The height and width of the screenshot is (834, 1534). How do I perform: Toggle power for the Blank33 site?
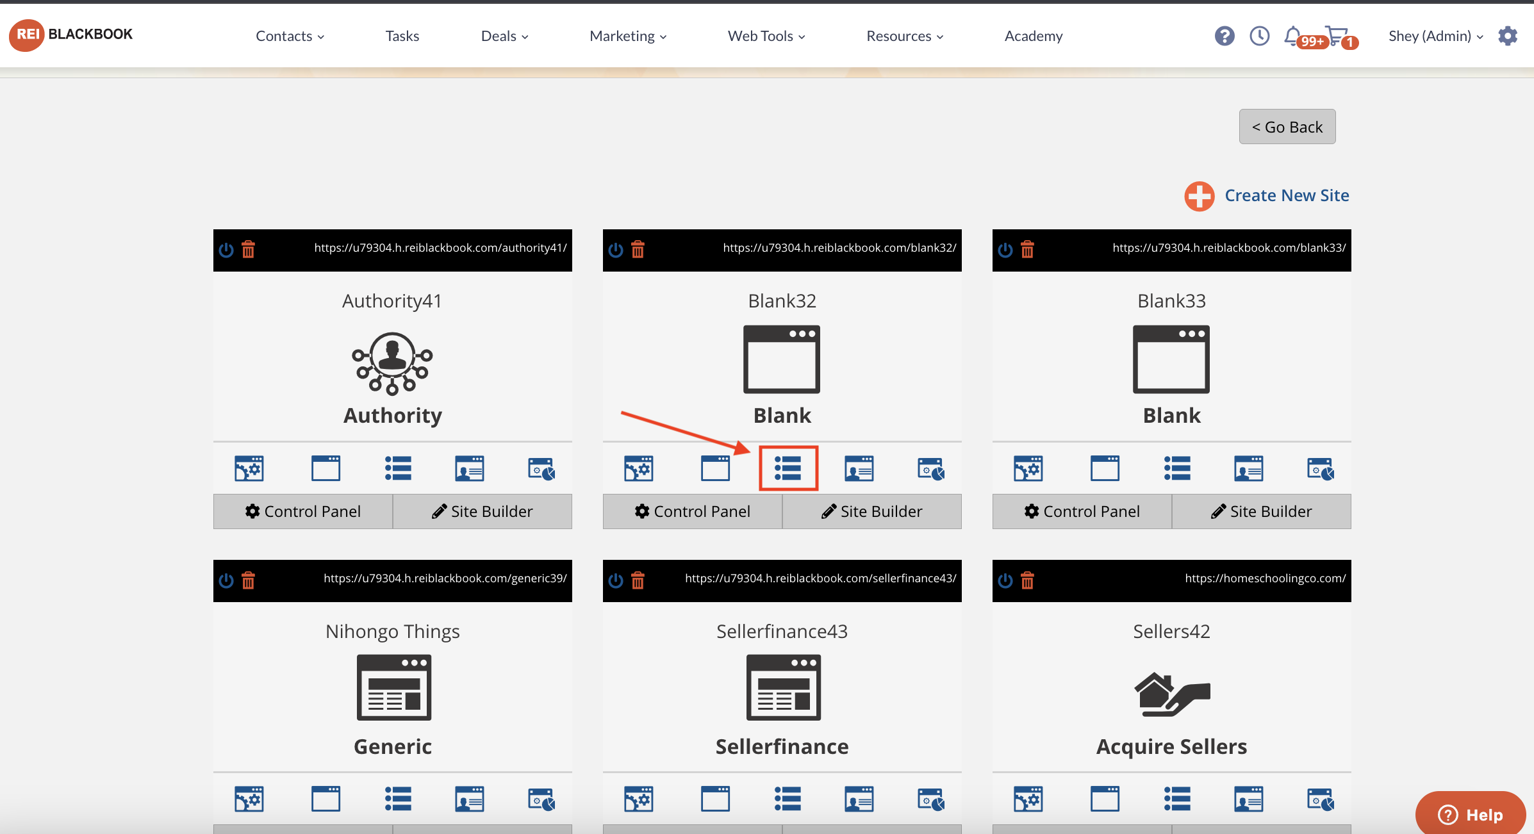pos(1005,249)
